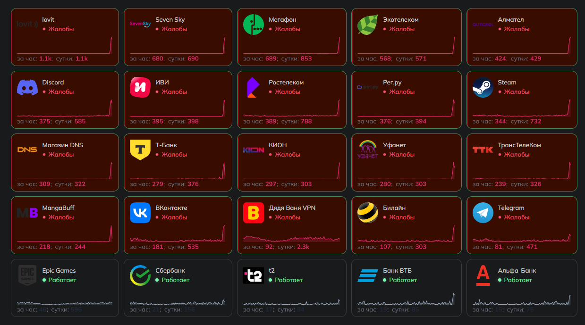Open the ТрансТелеКом title
Screen dimensions: 585x325
click(519, 145)
